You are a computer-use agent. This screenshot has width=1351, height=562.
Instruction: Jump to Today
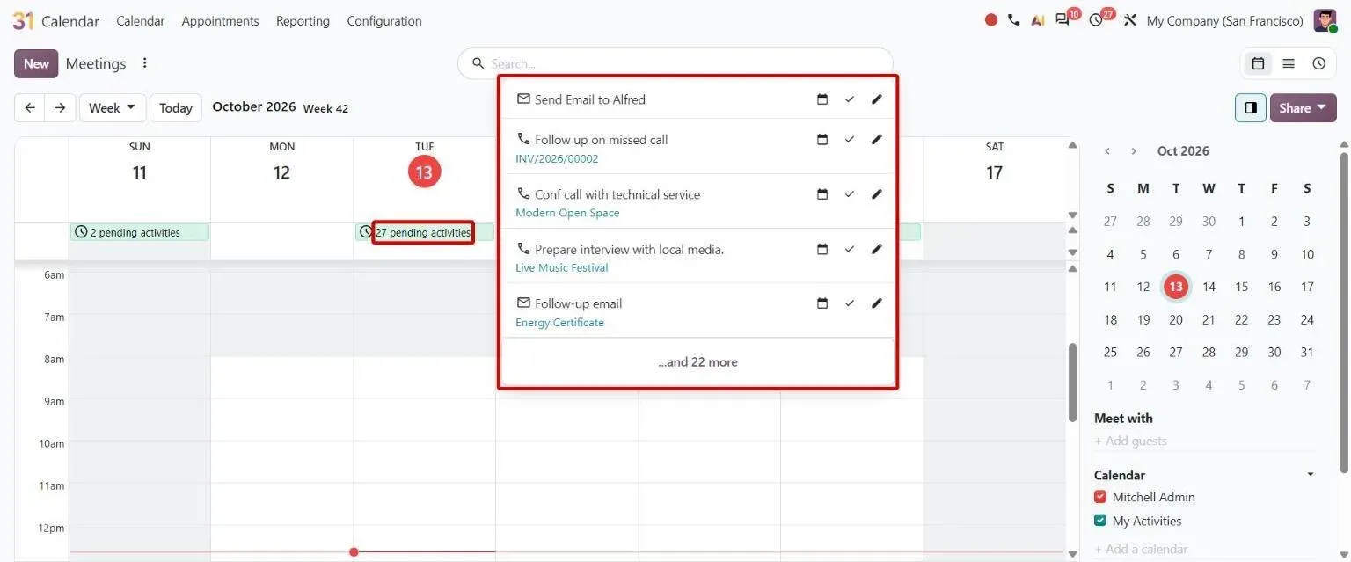(x=176, y=108)
